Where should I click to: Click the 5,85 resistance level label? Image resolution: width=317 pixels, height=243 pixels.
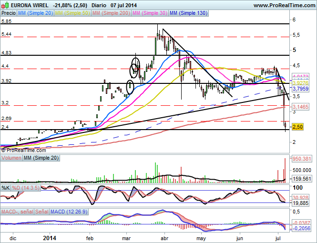7,21
